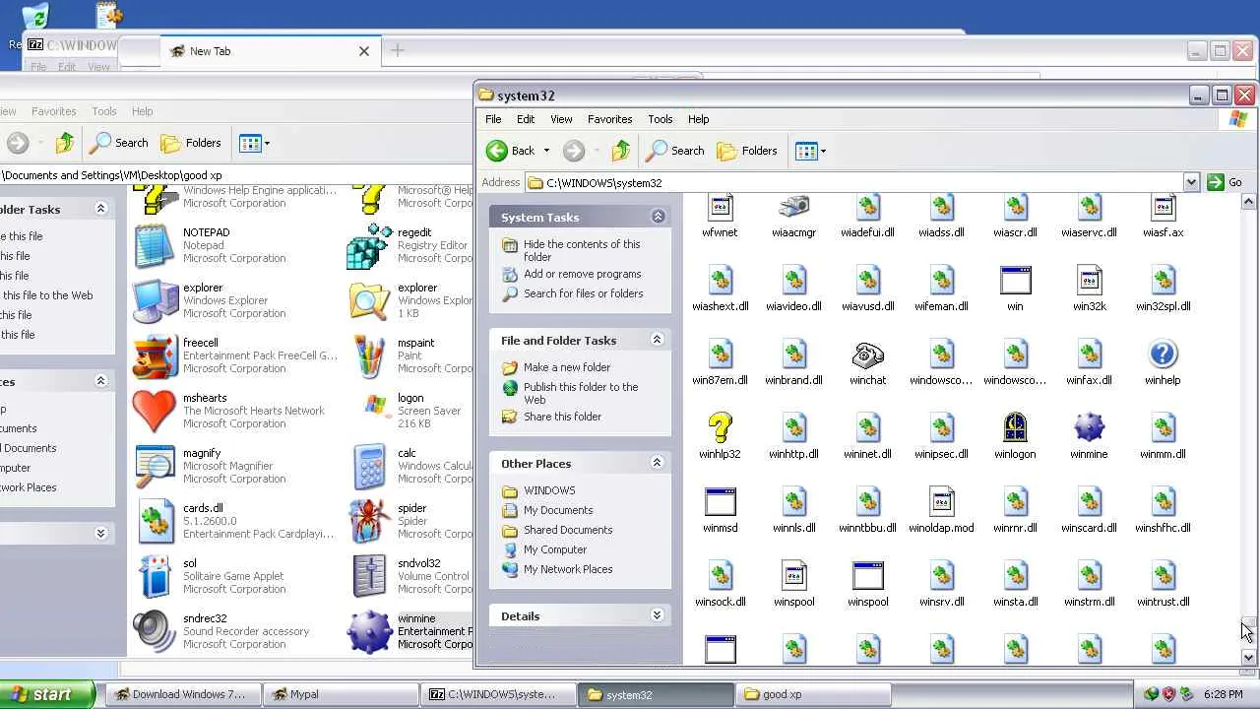This screenshot has width=1260, height=709.
Task: Click the system32 vertical scrollbar down arrow
Action: click(x=1248, y=657)
